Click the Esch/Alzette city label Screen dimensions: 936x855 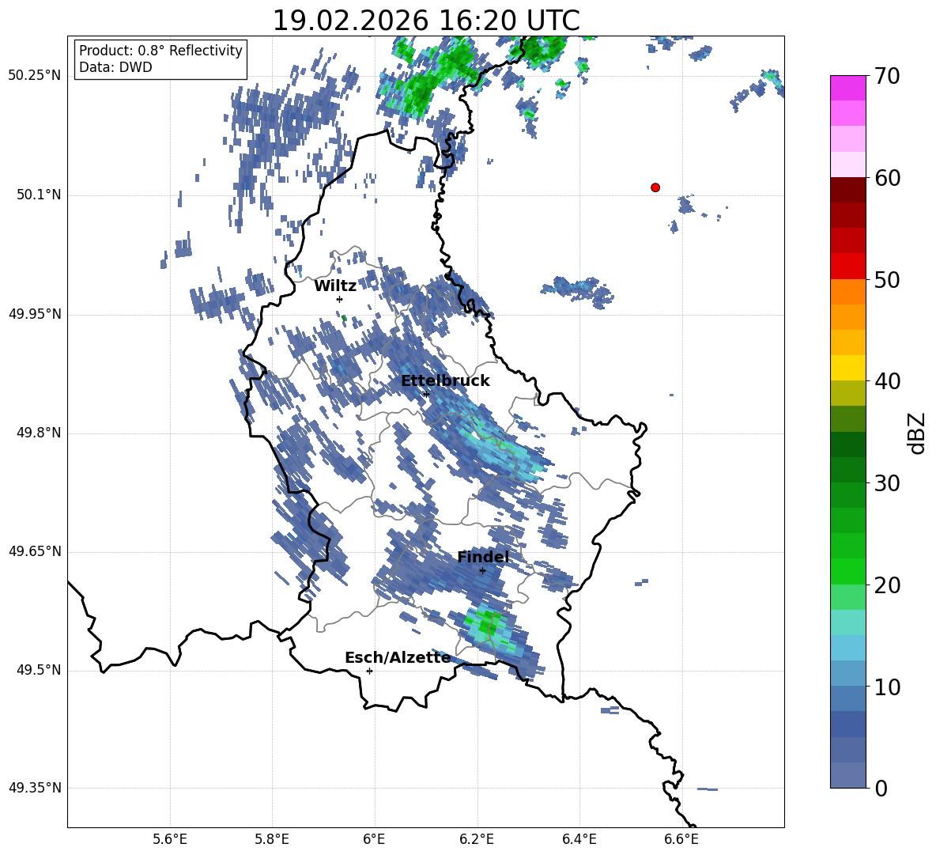pyautogui.click(x=398, y=658)
